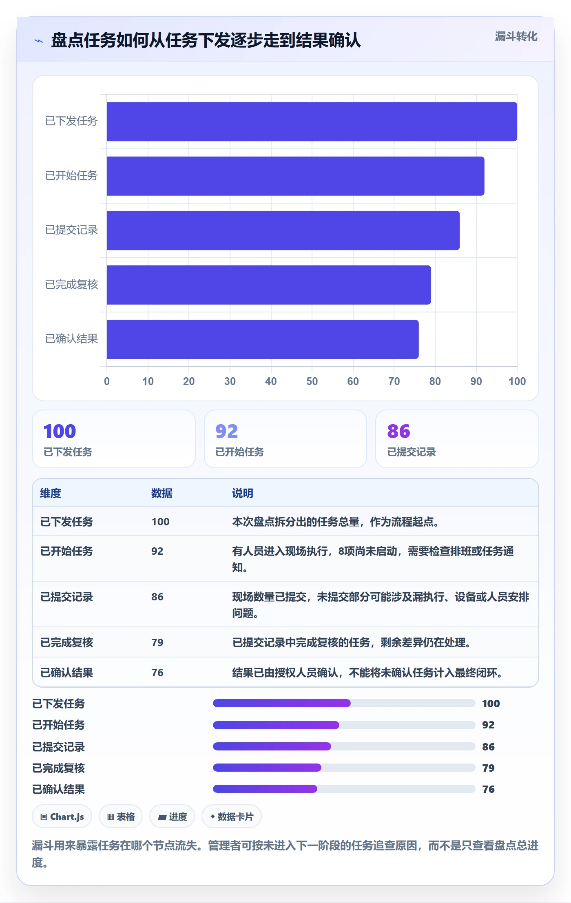Click the 已下发任务 progress bar
Viewport: 571px width, 903px height.
(344, 703)
